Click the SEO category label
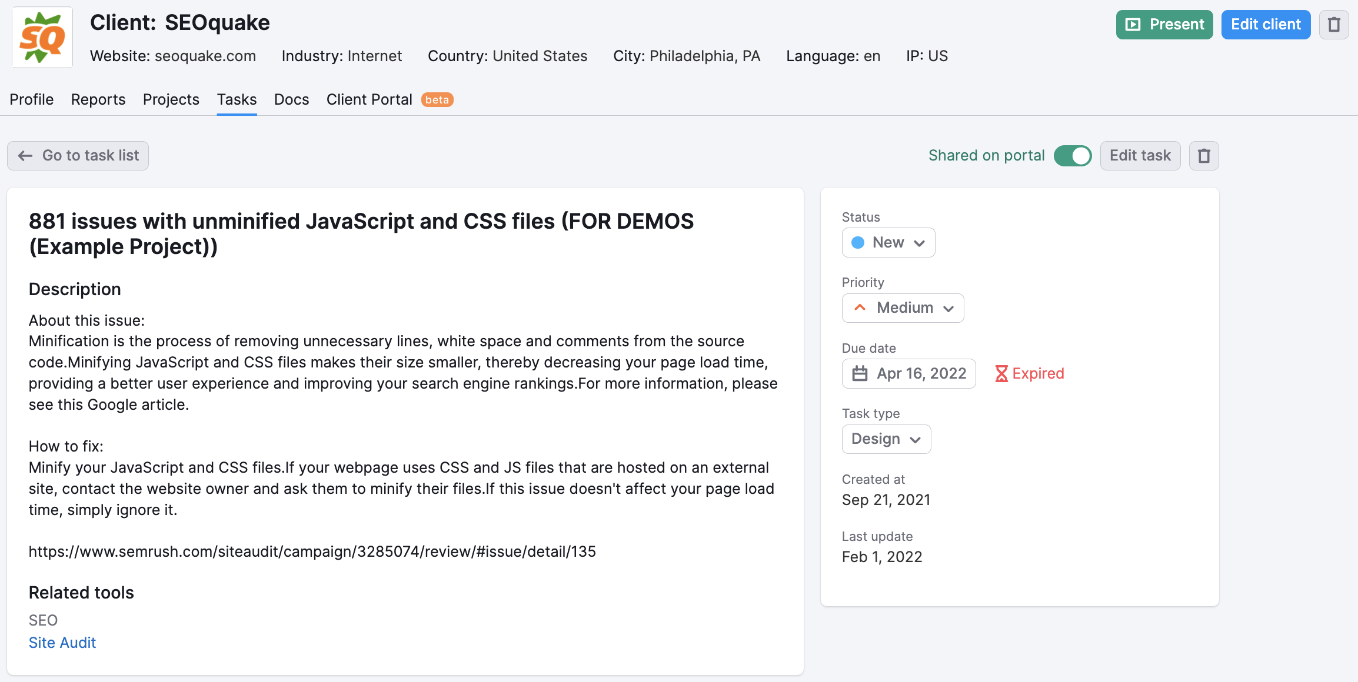This screenshot has width=1358, height=682. (x=43, y=620)
